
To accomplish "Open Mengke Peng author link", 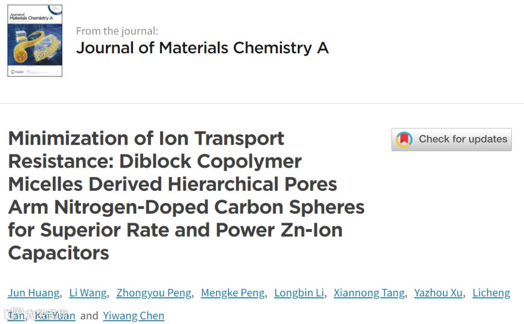I will coord(233,293).
